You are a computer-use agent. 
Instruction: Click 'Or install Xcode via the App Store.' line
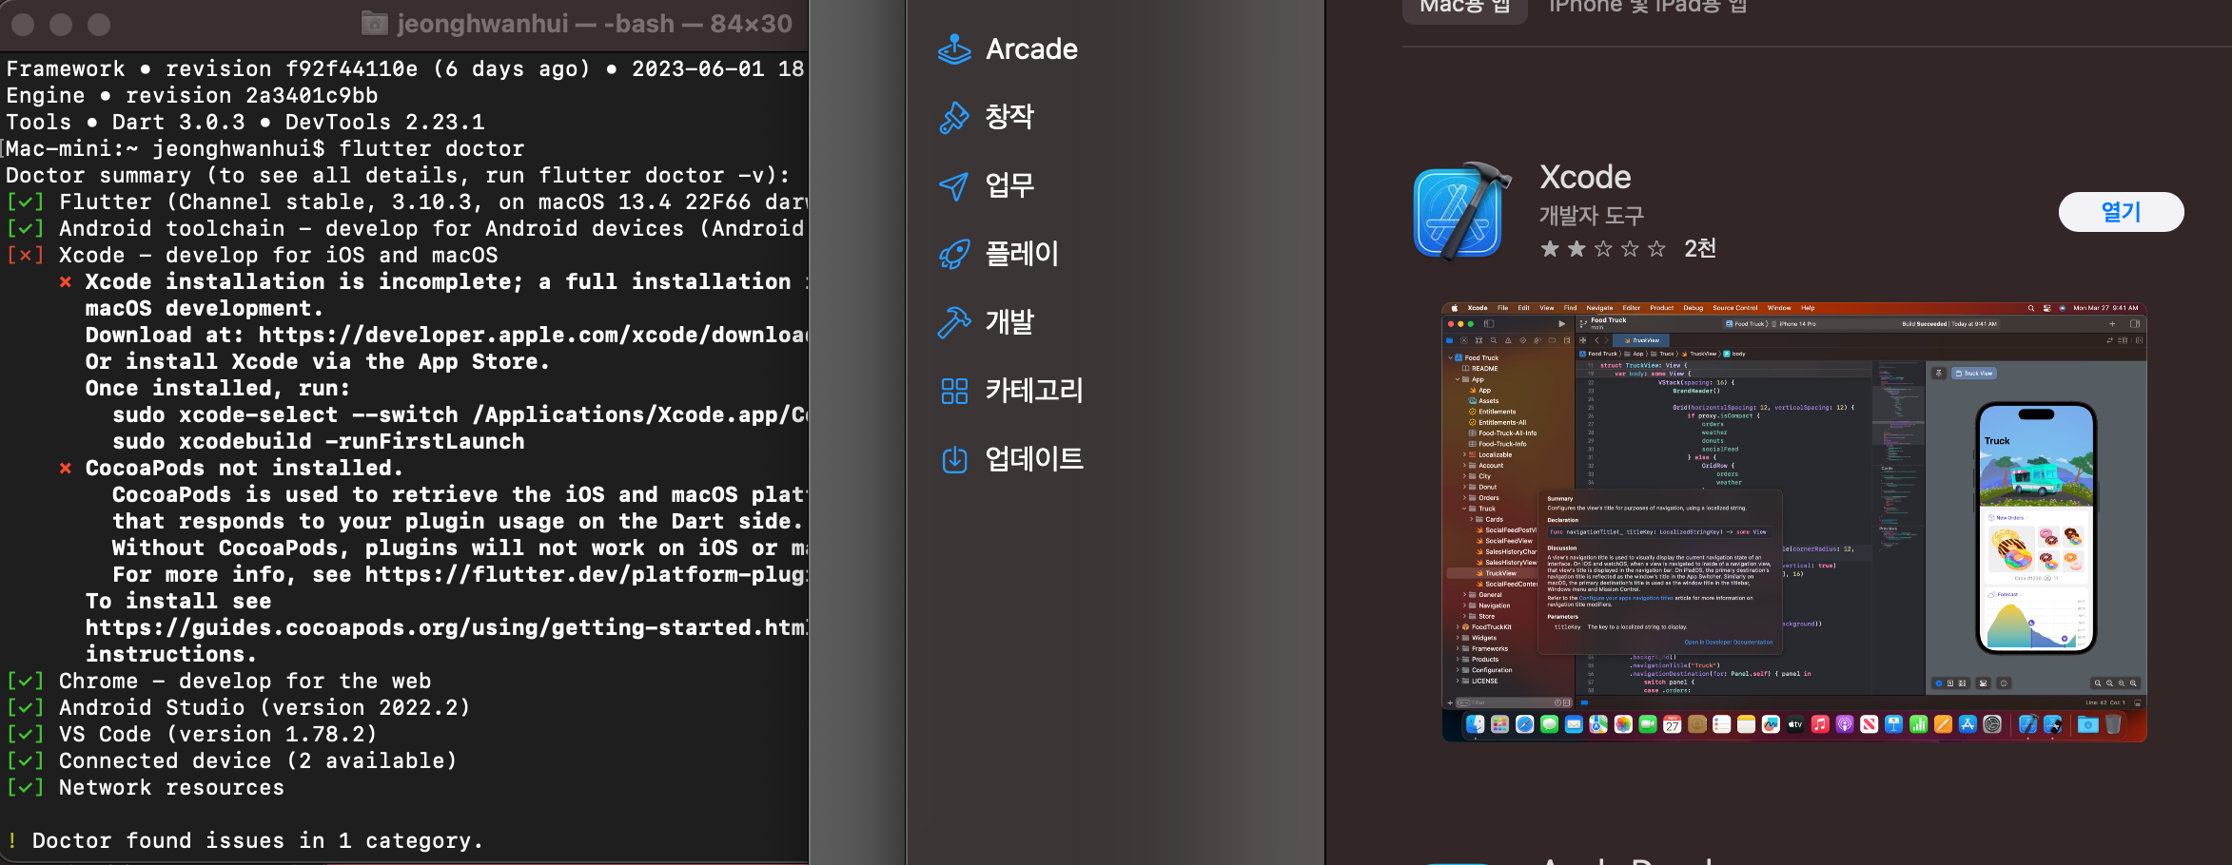tap(318, 362)
